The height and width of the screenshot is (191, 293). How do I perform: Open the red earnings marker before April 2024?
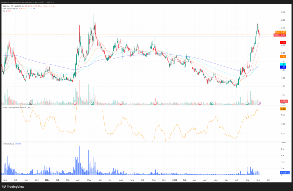click(75, 103)
